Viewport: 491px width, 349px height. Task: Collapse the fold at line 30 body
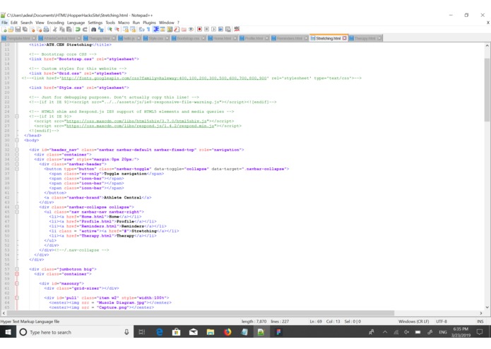[x=17, y=140]
